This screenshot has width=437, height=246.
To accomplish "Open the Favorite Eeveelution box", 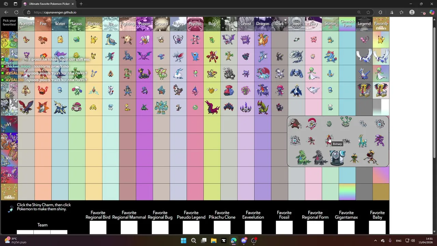I will (x=253, y=227).
